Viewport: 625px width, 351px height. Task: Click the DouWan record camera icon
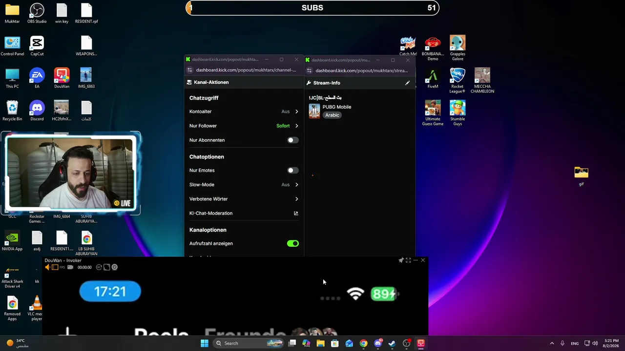[70, 267]
